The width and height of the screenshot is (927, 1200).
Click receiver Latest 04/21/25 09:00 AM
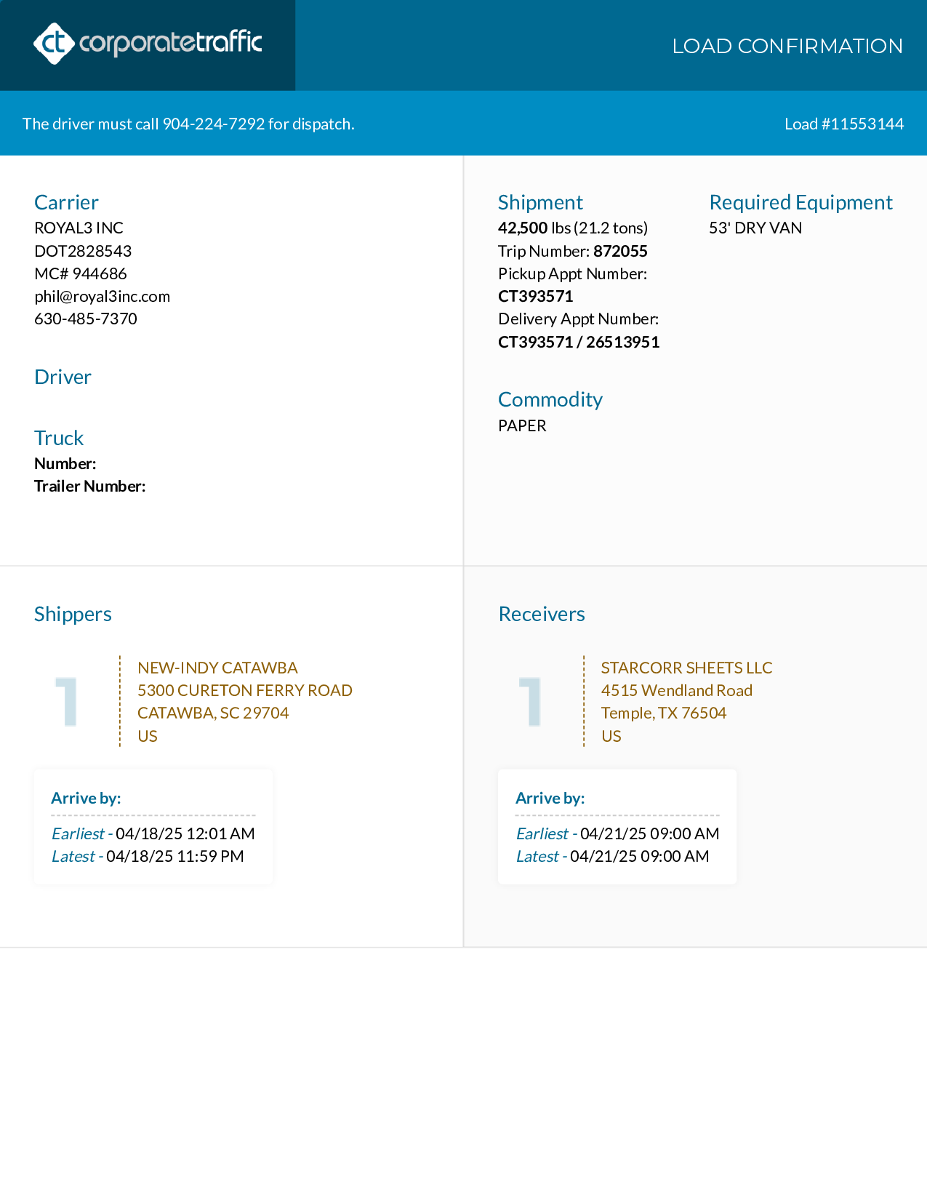point(612,856)
